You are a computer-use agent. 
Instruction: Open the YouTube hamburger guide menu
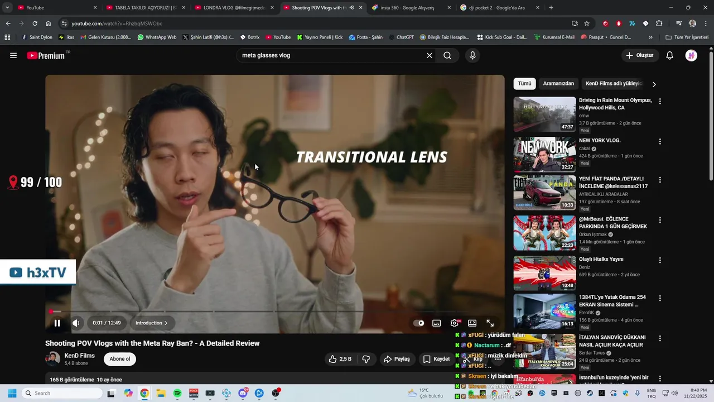(x=13, y=55)
